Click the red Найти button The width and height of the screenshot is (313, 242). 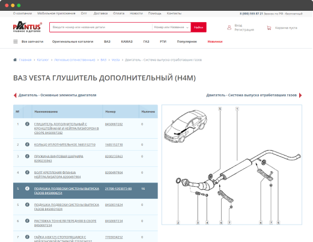point(198,27)
